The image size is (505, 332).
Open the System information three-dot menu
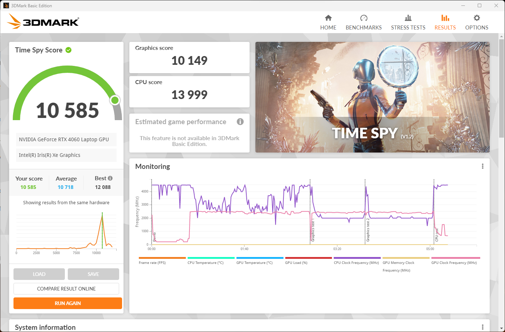[482, 327]
